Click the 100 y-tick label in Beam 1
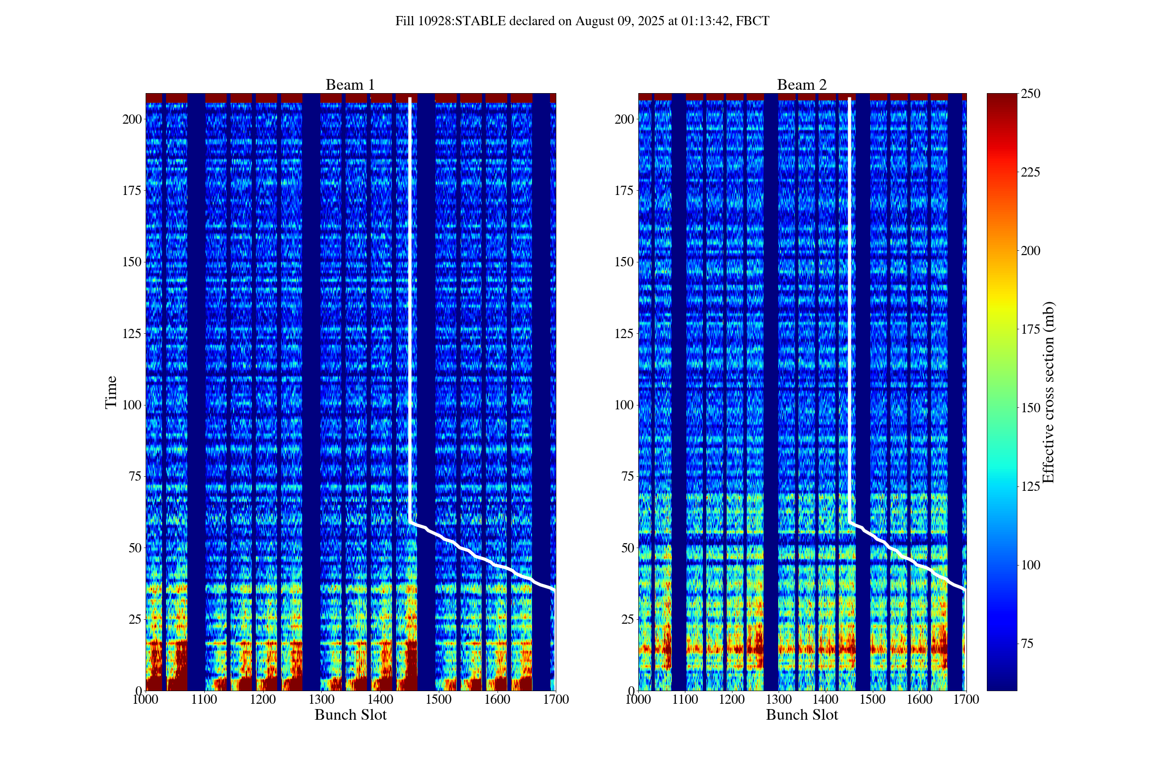 pos(132,405)
